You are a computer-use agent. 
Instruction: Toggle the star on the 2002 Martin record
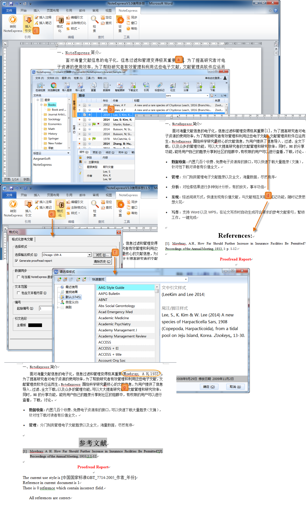click(90, 124)
